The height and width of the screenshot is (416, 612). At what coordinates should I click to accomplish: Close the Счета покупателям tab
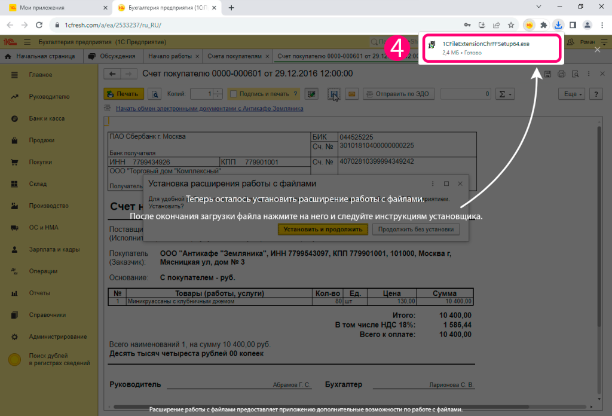pyautogui.click(x=267, y=57)
